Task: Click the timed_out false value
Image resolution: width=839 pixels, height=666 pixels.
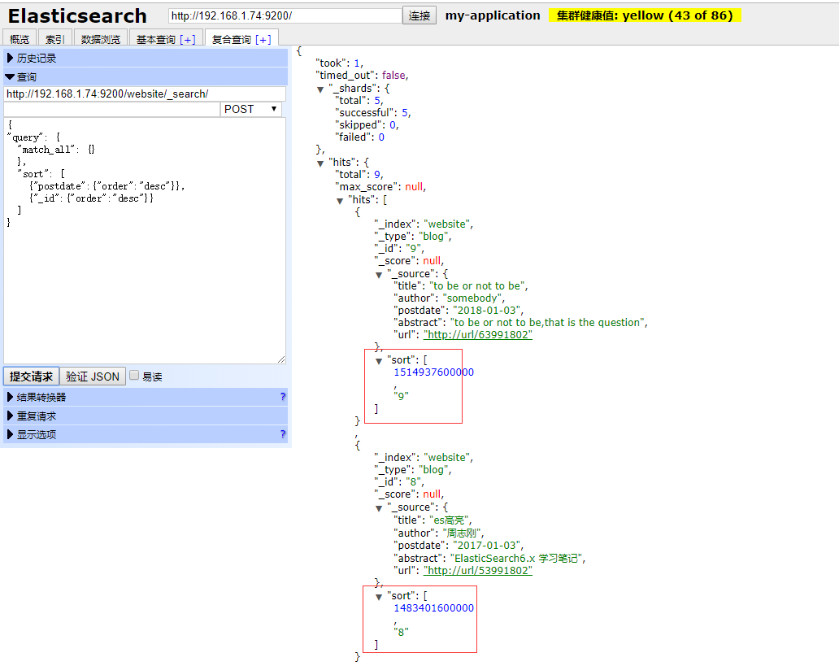Action: [x=393, y=76]
